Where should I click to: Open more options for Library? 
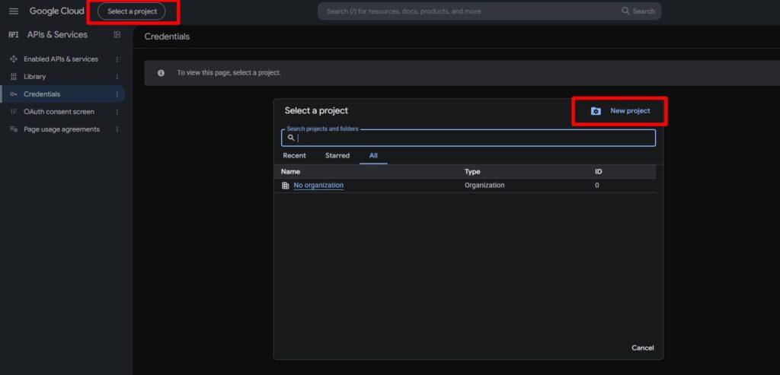117,77
